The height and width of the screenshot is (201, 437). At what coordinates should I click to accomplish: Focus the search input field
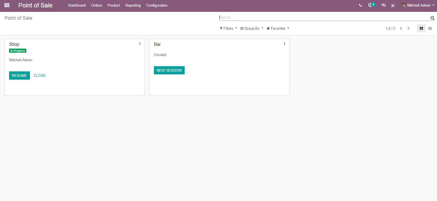[x=324, y=18]
